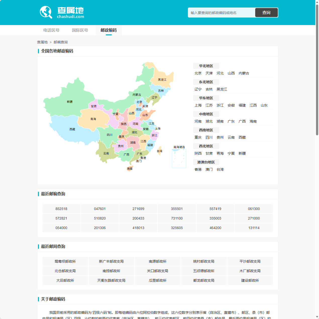Click the 查询 search button
This screenshot has width=319, height=319.
point(266,12)
